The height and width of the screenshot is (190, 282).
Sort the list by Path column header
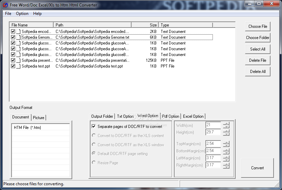tap(93, 25)
